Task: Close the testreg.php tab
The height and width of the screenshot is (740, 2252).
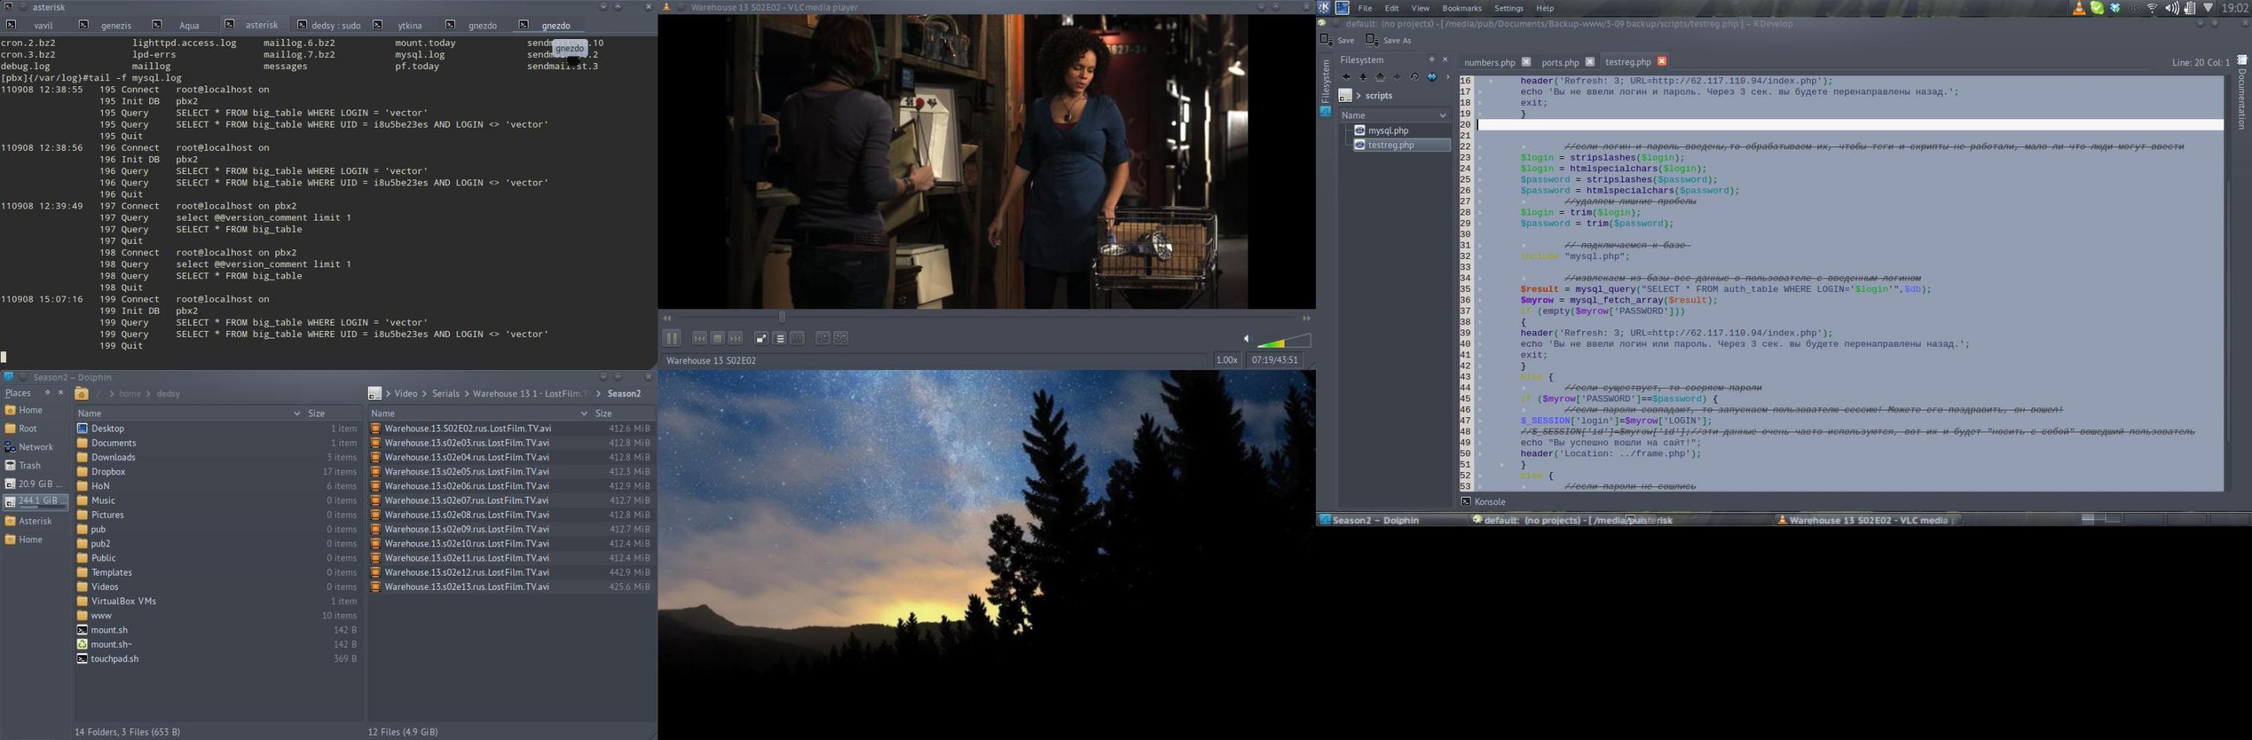Action: [x=1662, y=61]
